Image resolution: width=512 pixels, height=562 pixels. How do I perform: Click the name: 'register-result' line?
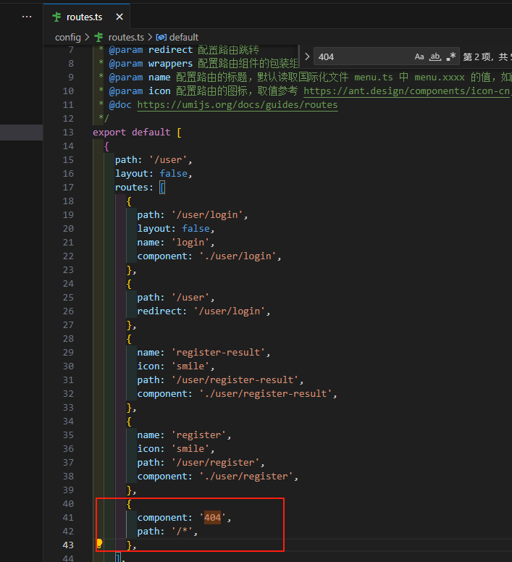click(203, 352)
